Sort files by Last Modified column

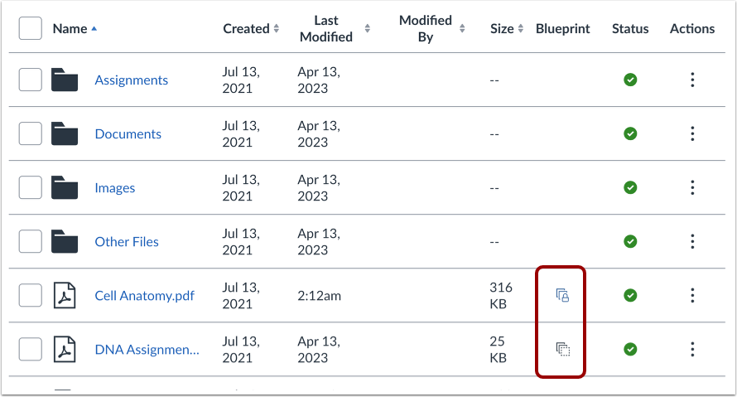pos(335,29)
